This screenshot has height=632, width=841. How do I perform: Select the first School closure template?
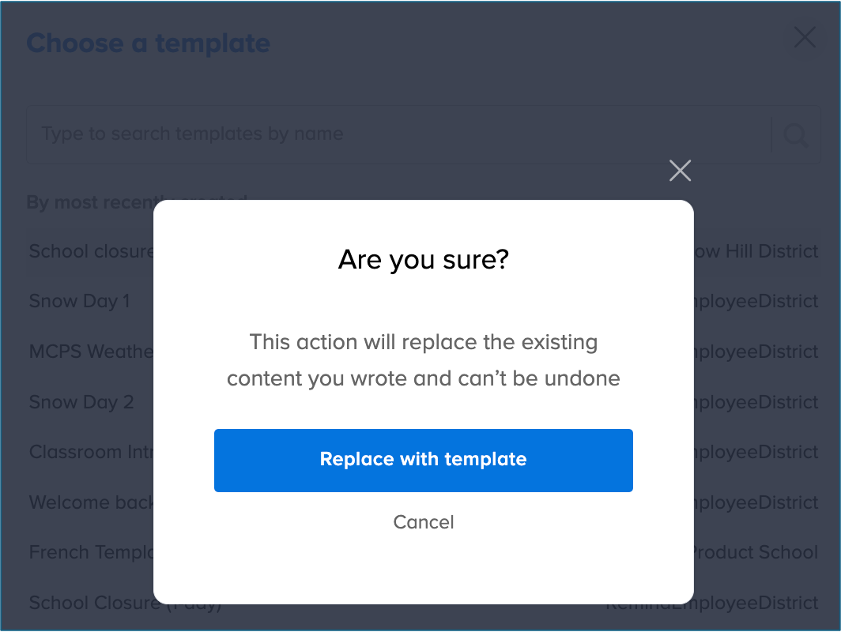coord(90,251)
